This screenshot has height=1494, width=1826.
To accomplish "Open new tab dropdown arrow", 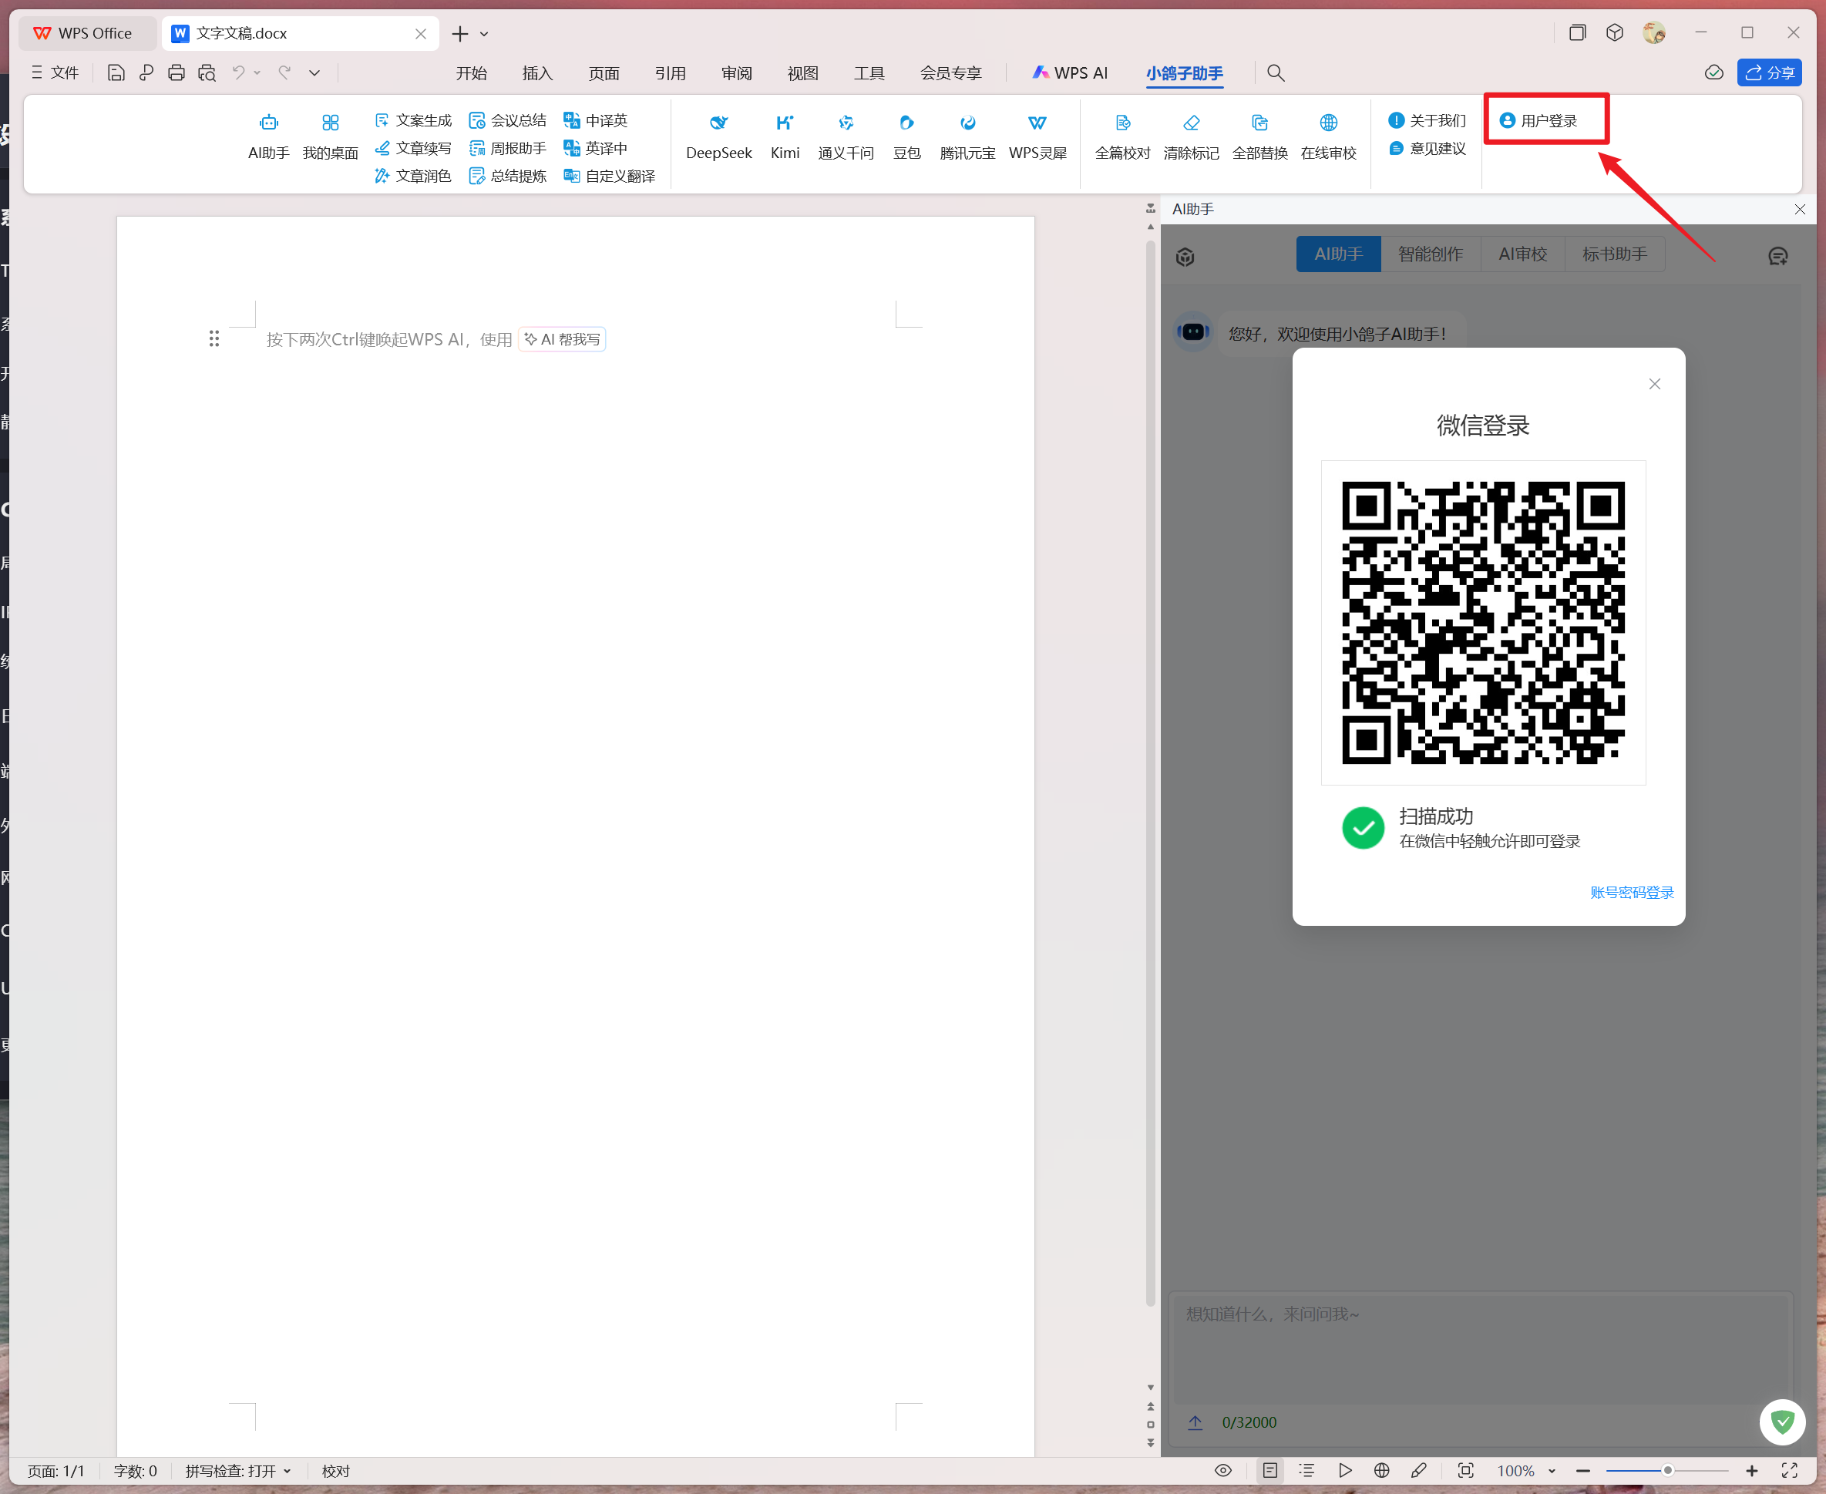I will pyautogui.click(x=485, y=34).
